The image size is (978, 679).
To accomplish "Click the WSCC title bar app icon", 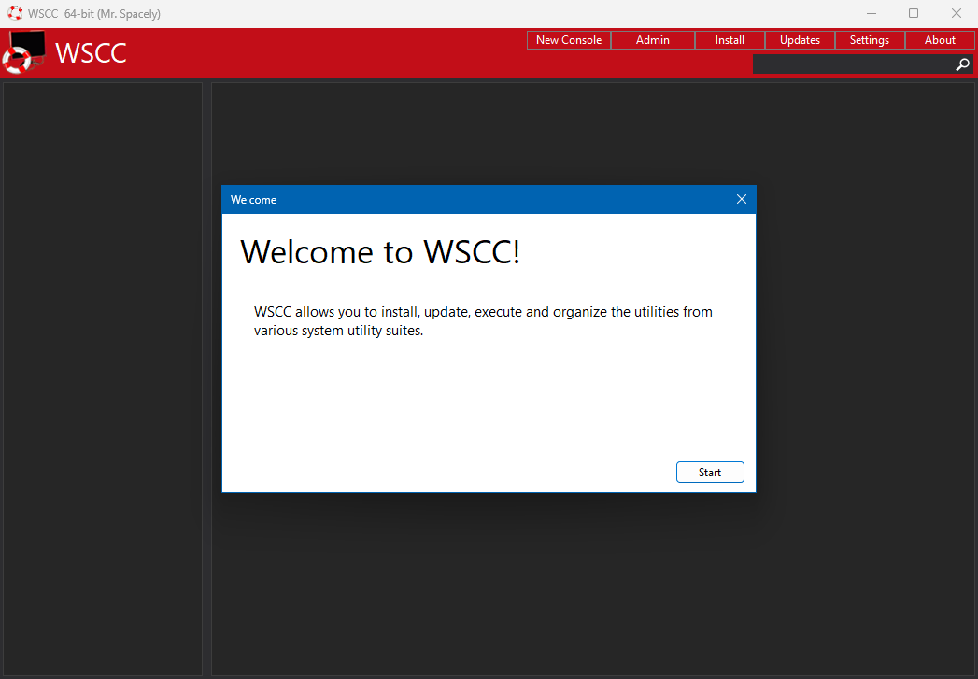I will point(15,13).
